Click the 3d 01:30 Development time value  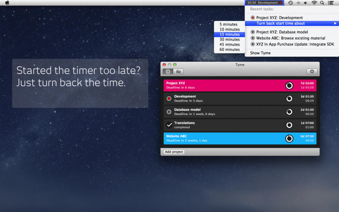coord(307,97)
